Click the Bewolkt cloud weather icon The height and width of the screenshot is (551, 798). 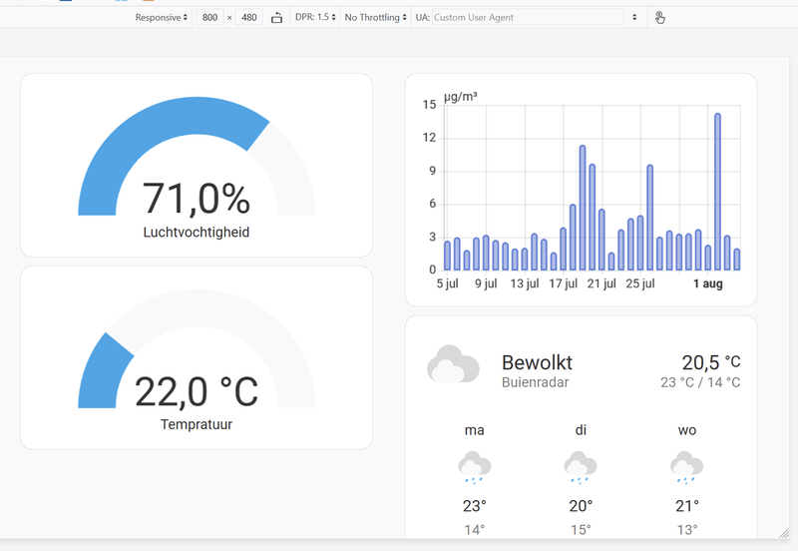(x=453, y=363)
